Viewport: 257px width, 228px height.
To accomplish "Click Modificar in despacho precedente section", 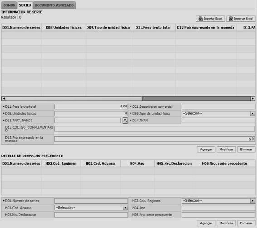I will pyautogui.click(x=226, y=223).
